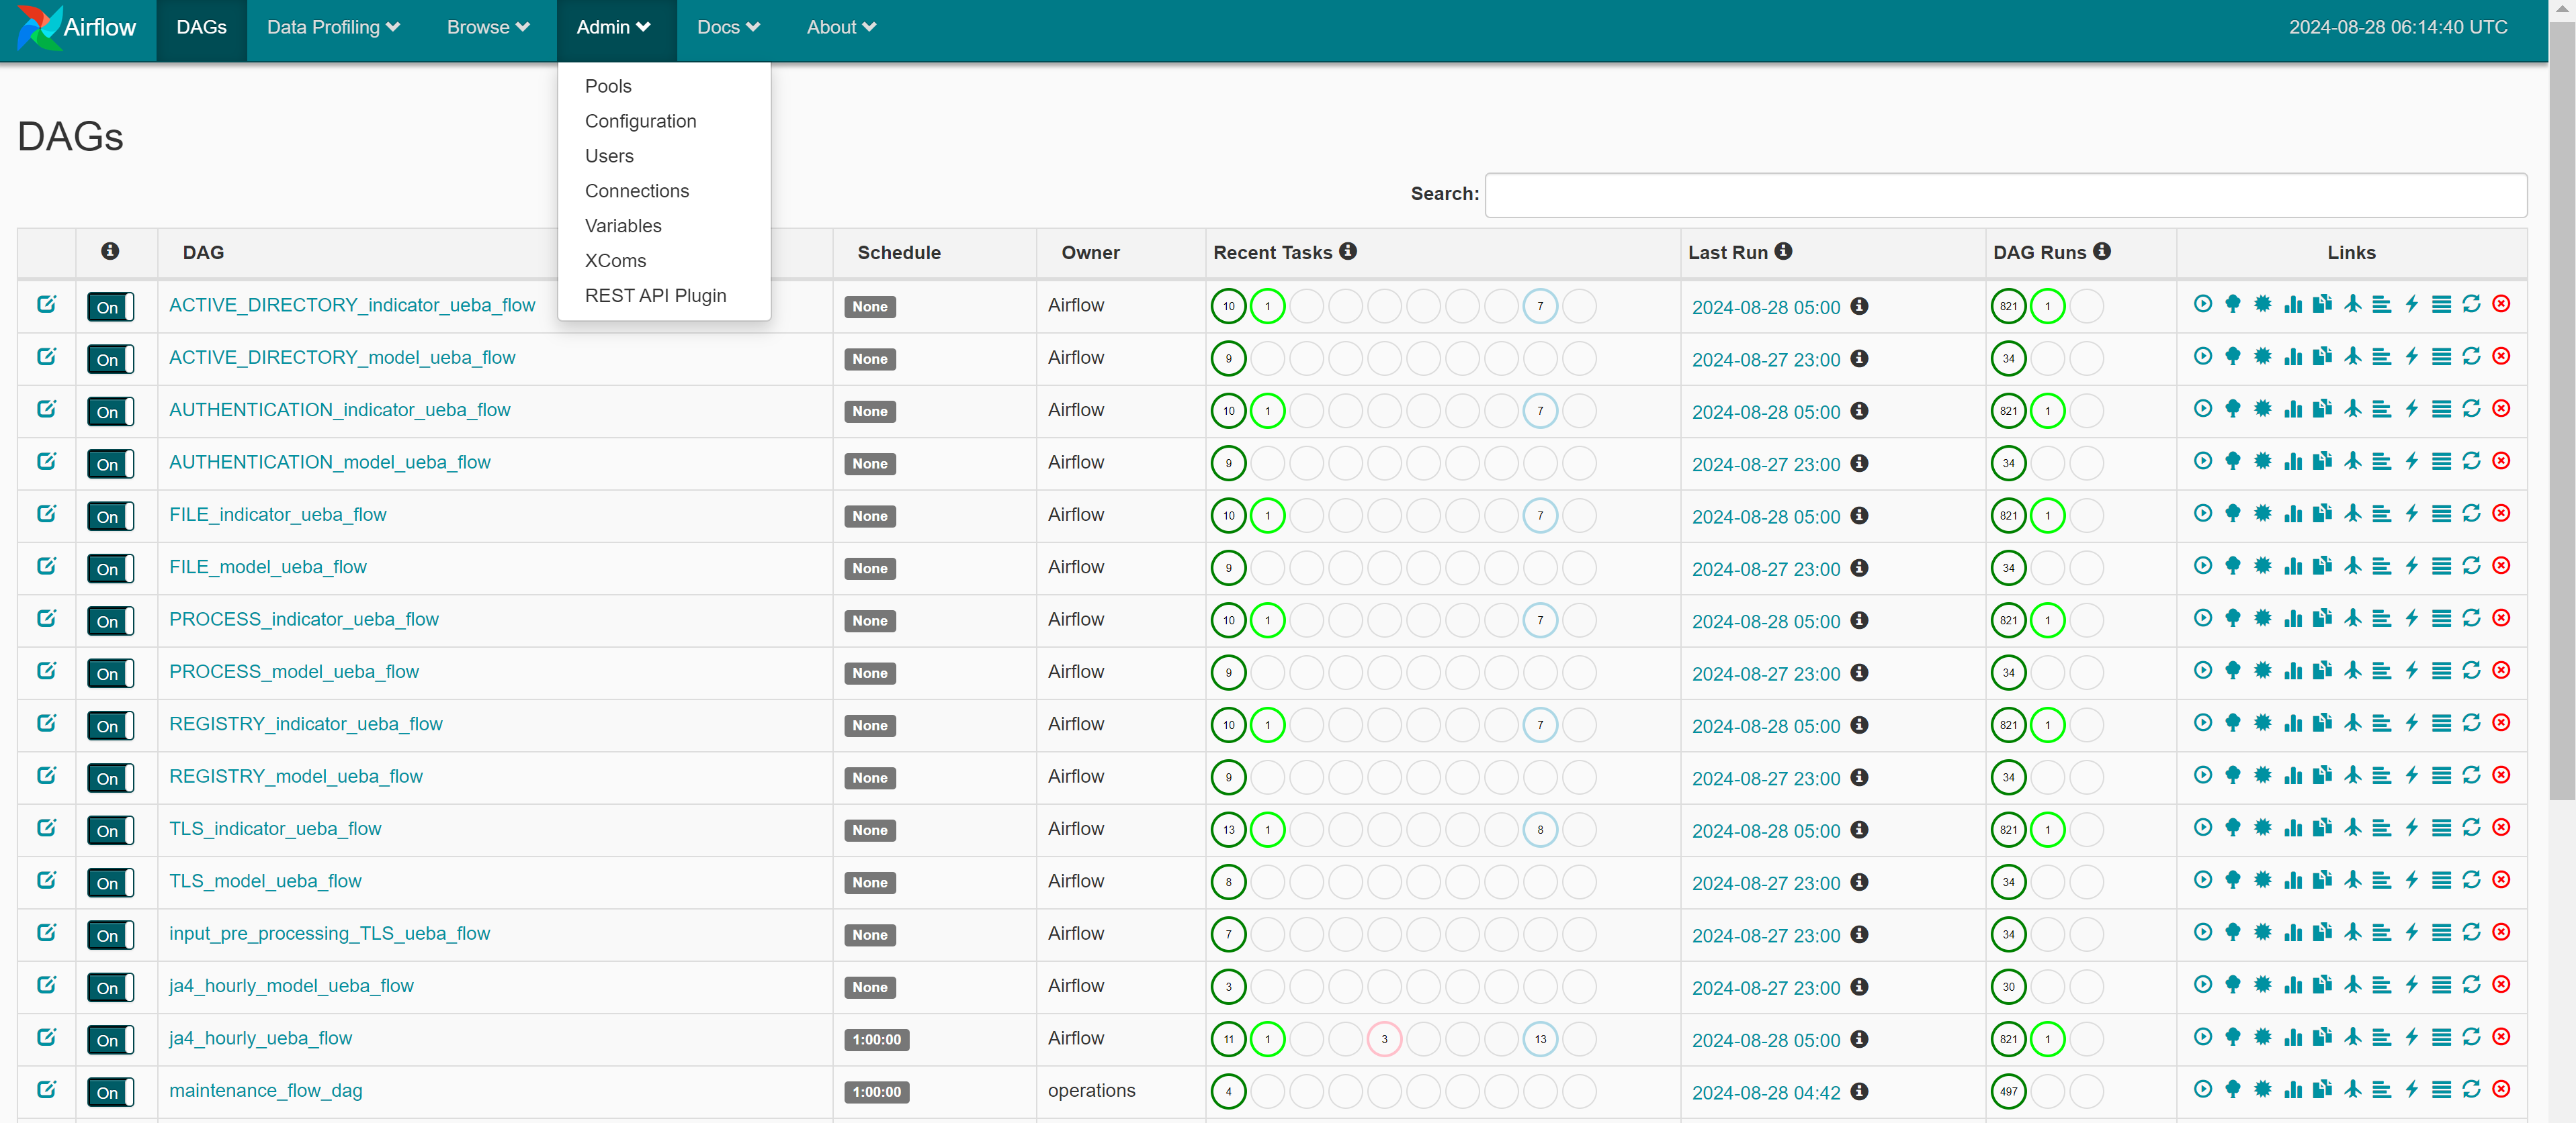Open the AUTHENTICATION_indicator_ueba_flow DAG link

(x=339, y=409)
